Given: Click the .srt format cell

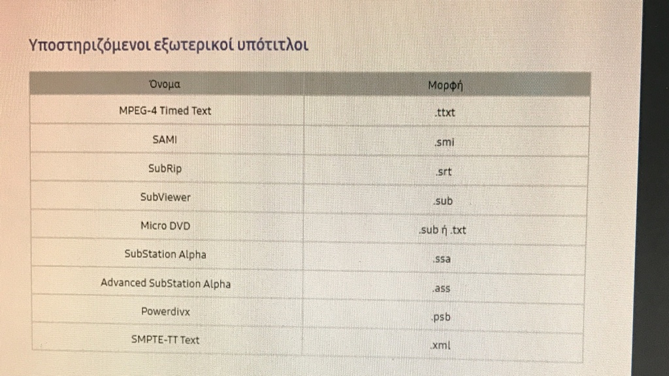Looking at the screenshot, I should point(444,172).
